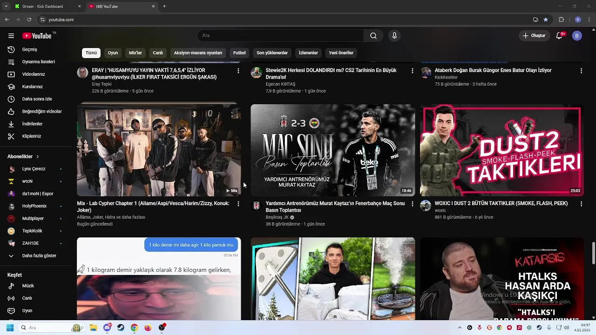Select the İzlenenler filter chip
This screenshot has width=596, height=335.
click(308, 53)
